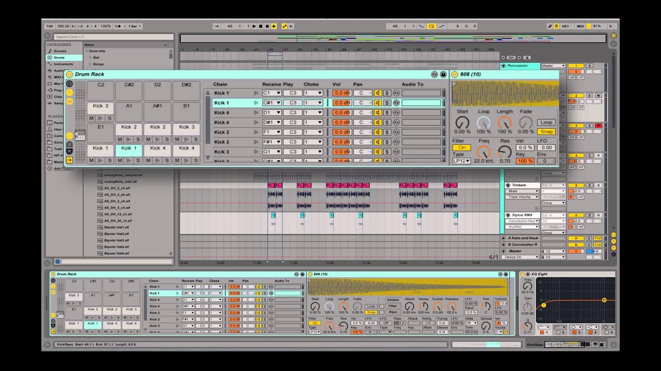Open Receive dropdown C1 for Kick 1 chain

(x=272, y=93)
